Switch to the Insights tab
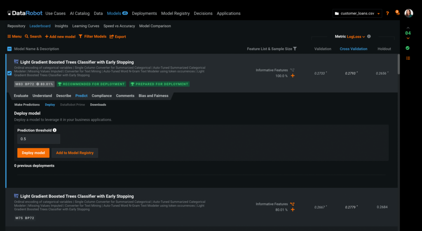 tap(61, 26)
